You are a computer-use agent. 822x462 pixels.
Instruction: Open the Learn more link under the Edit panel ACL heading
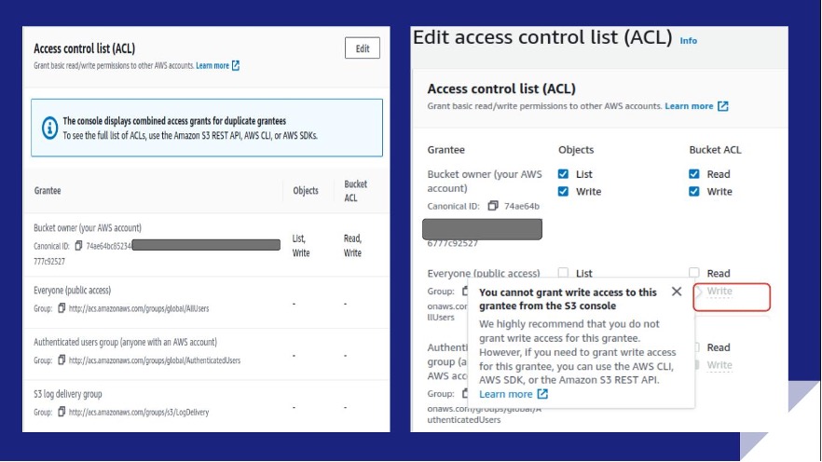point(689,106)
